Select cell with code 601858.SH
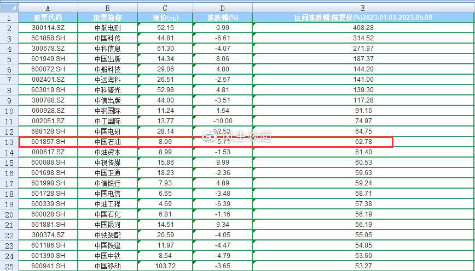475x271 pixels. point(48,38)
